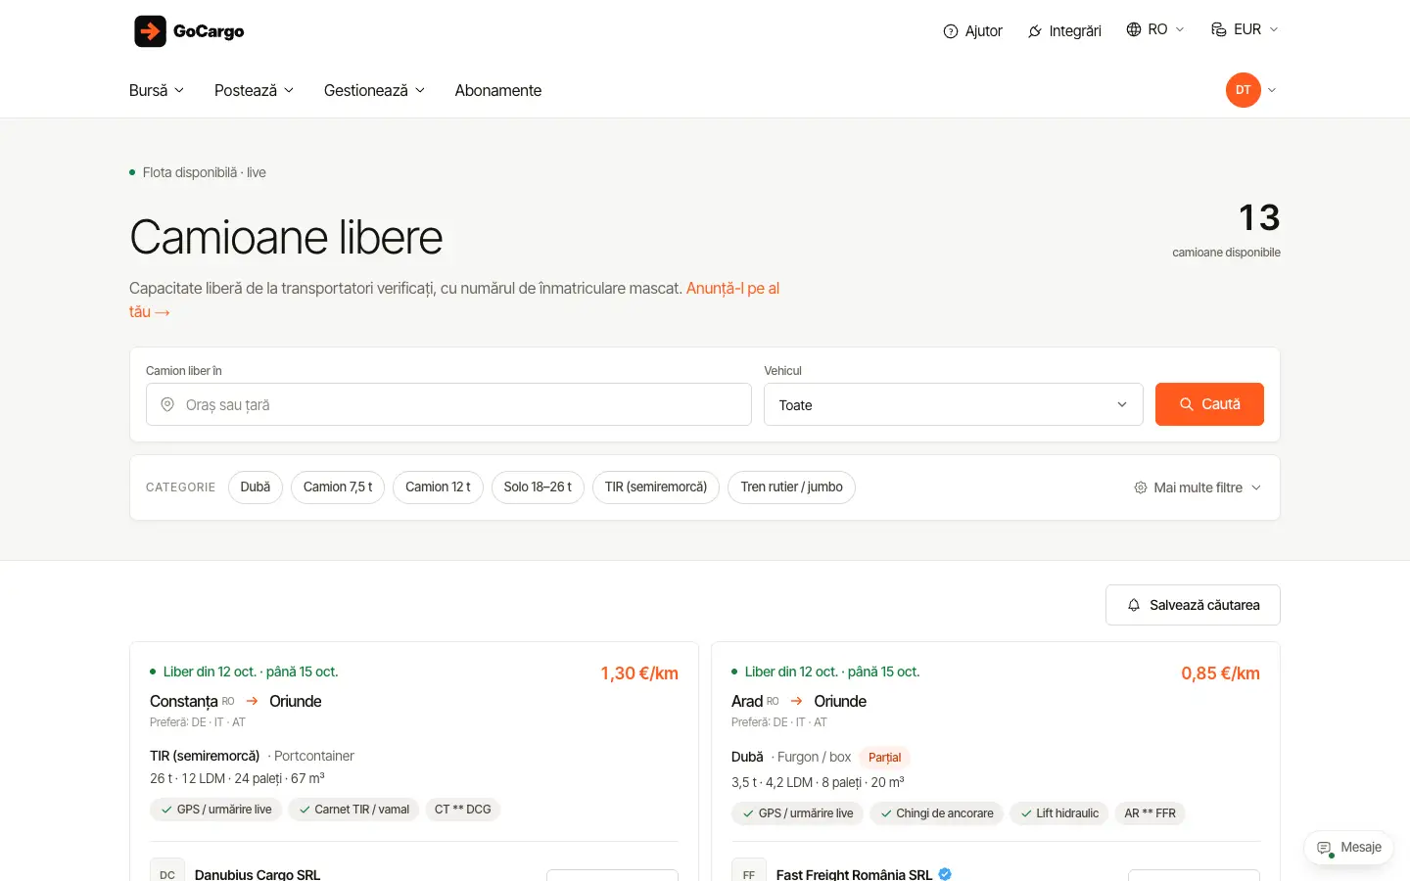Expand the Mai multe filtre panel

click(1198, 487)
